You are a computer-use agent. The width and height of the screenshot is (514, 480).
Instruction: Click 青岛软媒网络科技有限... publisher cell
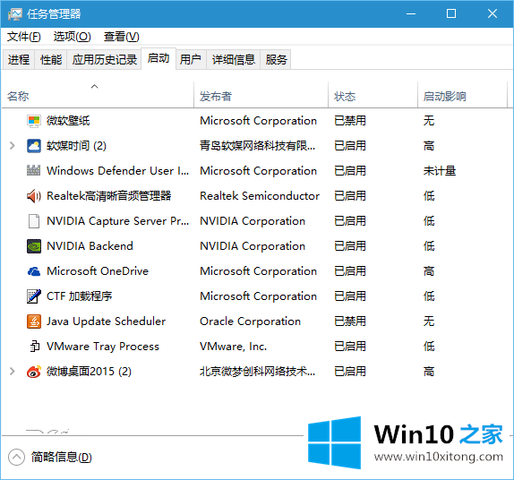[x=257, y=146]
